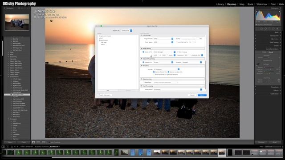Viewport: 285px width, 160px height.
Task: Collapse the Image Sizing section
Action: 142,48
